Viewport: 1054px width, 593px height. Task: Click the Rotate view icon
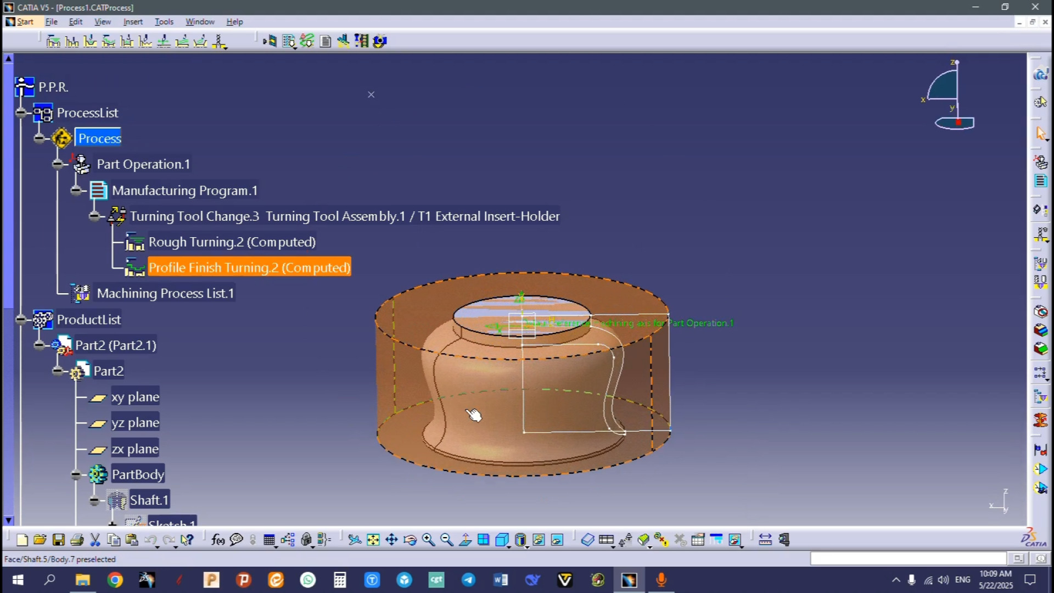pyautogui.click(x=410, y=540)
